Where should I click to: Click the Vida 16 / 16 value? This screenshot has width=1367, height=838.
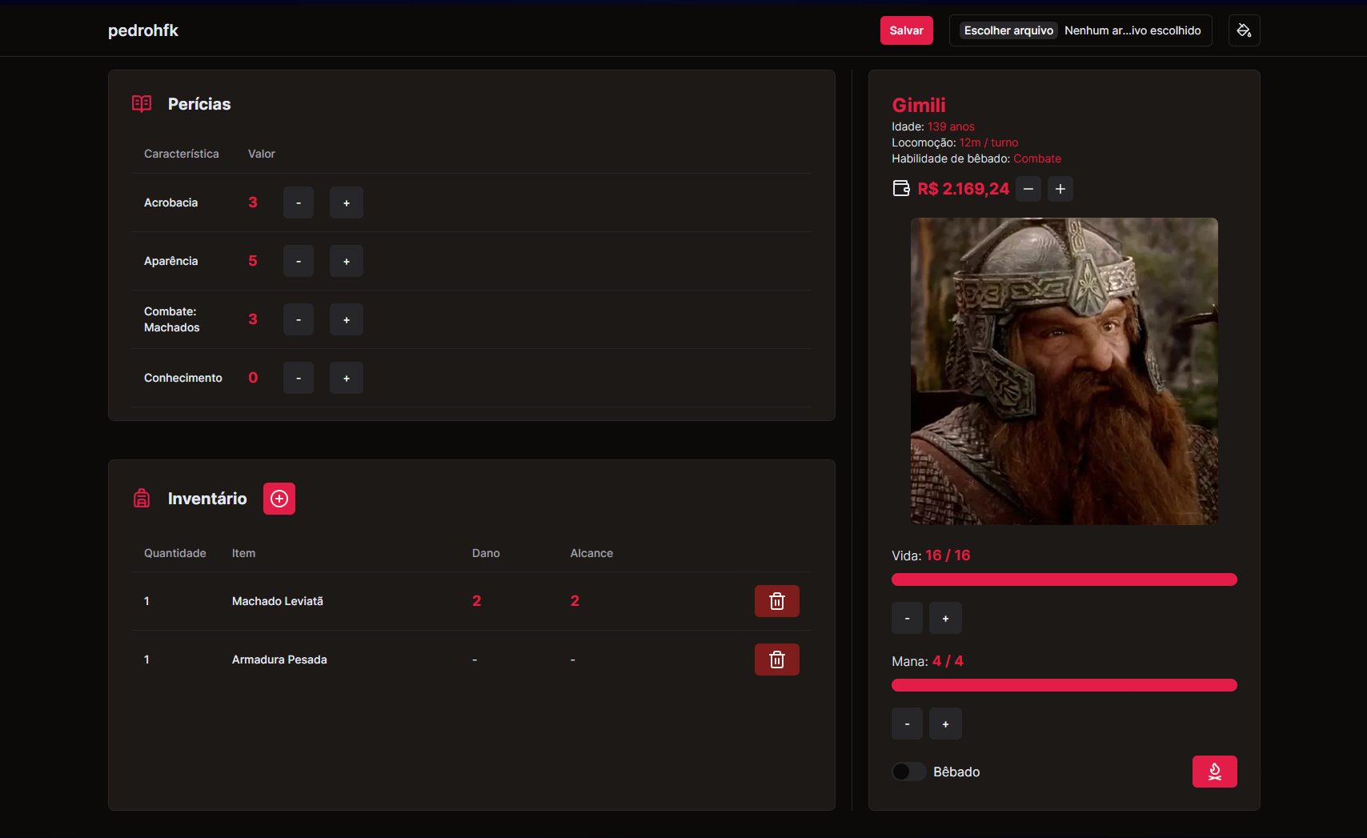[x=948, y=555]
